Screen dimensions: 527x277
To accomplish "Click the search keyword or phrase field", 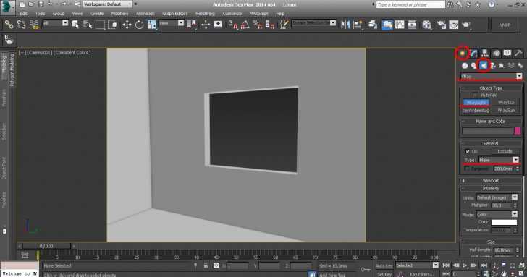I will (410, 4).
